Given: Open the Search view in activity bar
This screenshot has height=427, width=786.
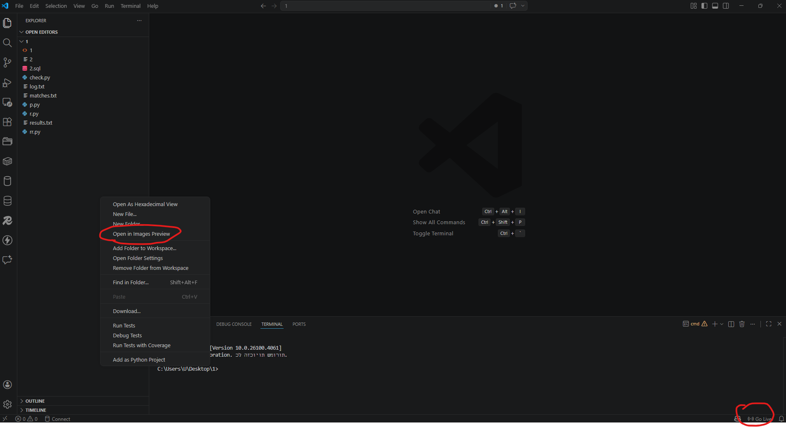Looking at the screenshot, I should tap(7, 43).
